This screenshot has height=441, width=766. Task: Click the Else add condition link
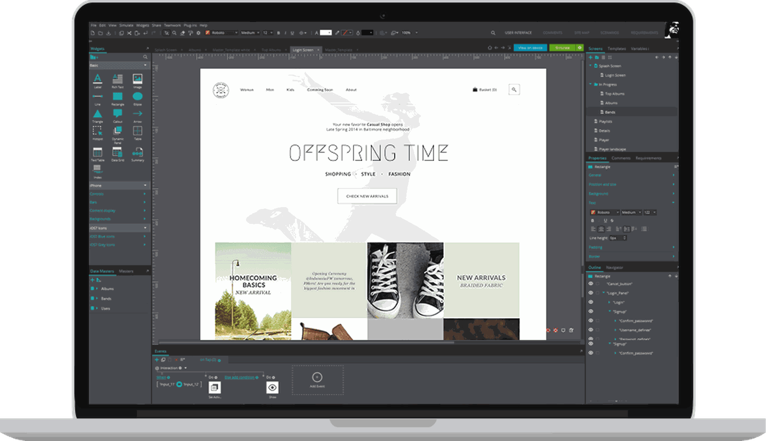click(x=239, y=377)
